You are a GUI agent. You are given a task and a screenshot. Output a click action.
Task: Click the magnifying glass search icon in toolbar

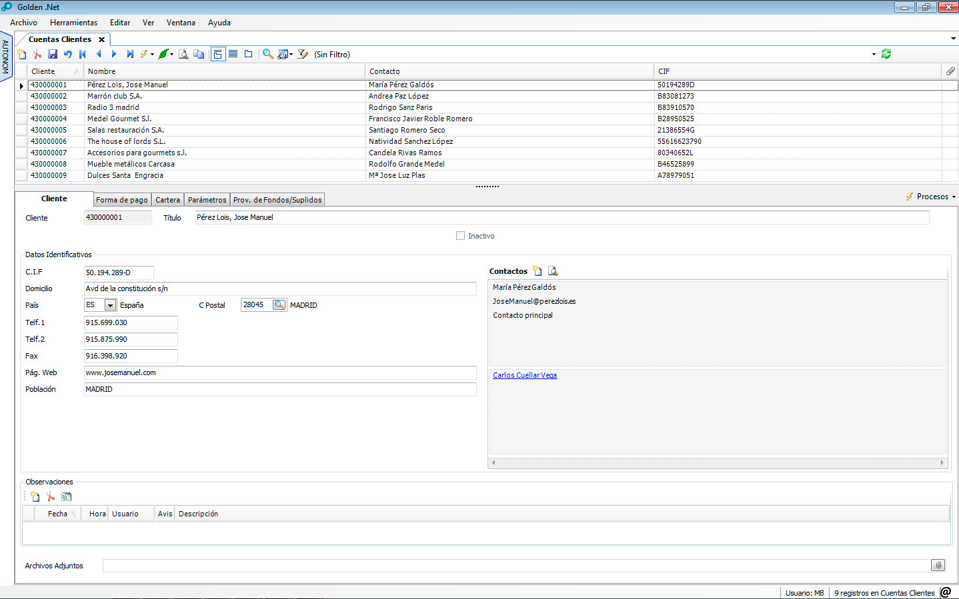[267, 54]
